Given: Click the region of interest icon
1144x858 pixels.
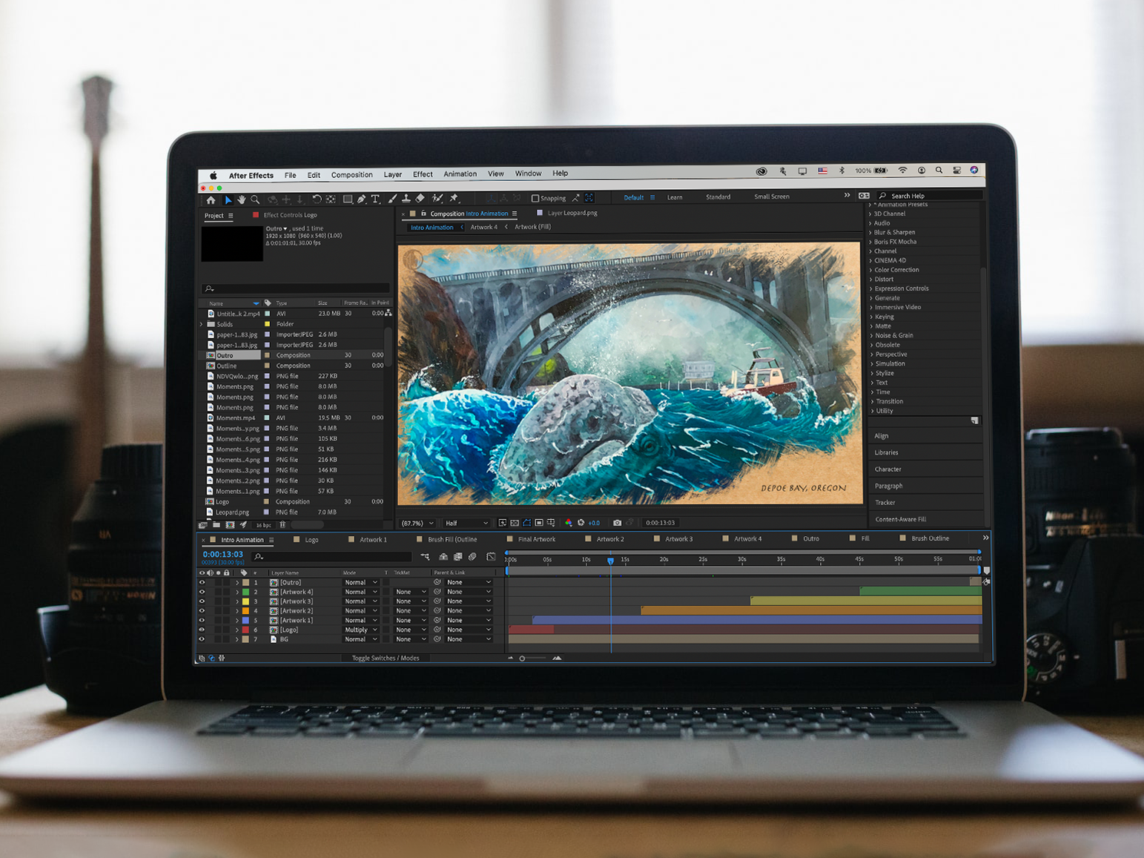Looking at the screenshot, I should 539,523.
